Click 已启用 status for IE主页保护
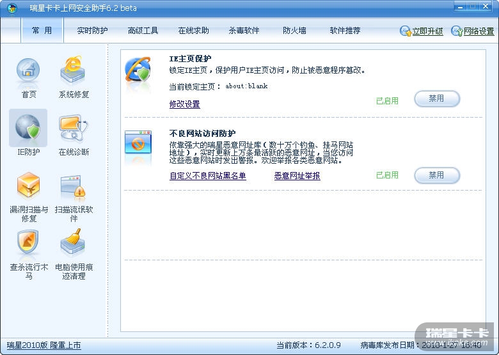This screenshot has height=355, width=499. pyautogui.click(x=387, y=101)
